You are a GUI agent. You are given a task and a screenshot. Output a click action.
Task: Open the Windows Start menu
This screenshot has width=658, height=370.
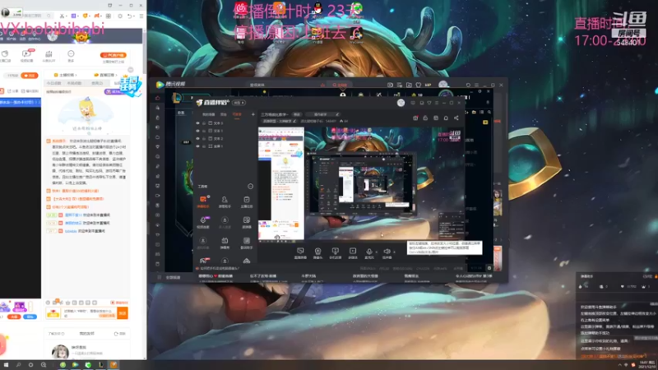click(6, 365)
